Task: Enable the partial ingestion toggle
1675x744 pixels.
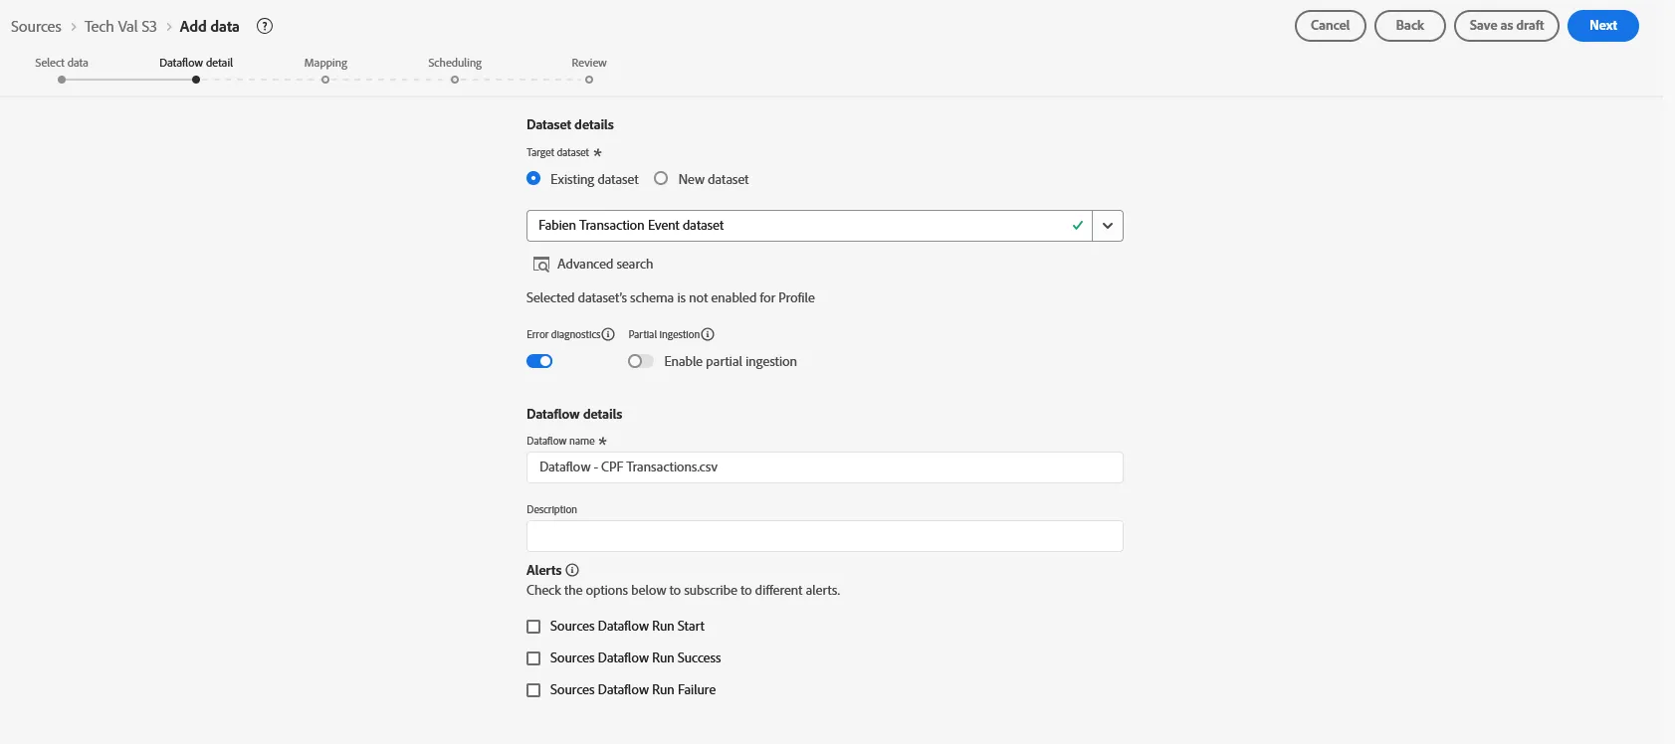Action: pos(641,361)
